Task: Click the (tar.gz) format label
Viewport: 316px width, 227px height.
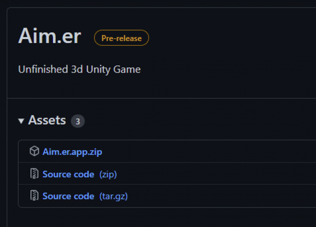Action: click(114, 196)
